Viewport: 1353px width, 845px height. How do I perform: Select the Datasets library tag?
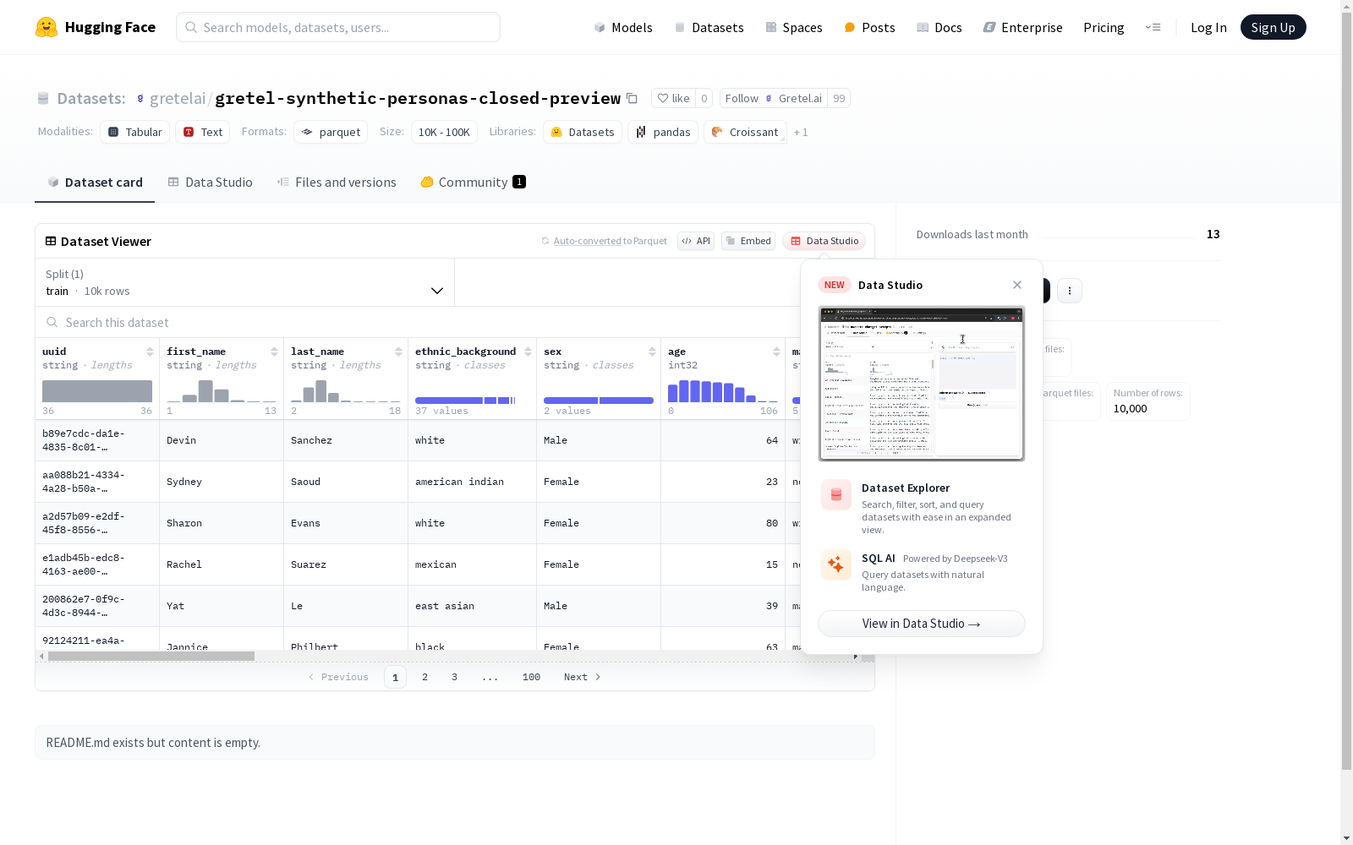583,132
